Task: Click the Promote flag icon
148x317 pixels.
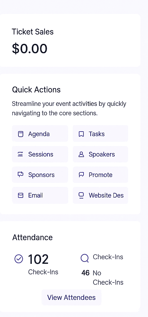Action: [x=81, y=175]
